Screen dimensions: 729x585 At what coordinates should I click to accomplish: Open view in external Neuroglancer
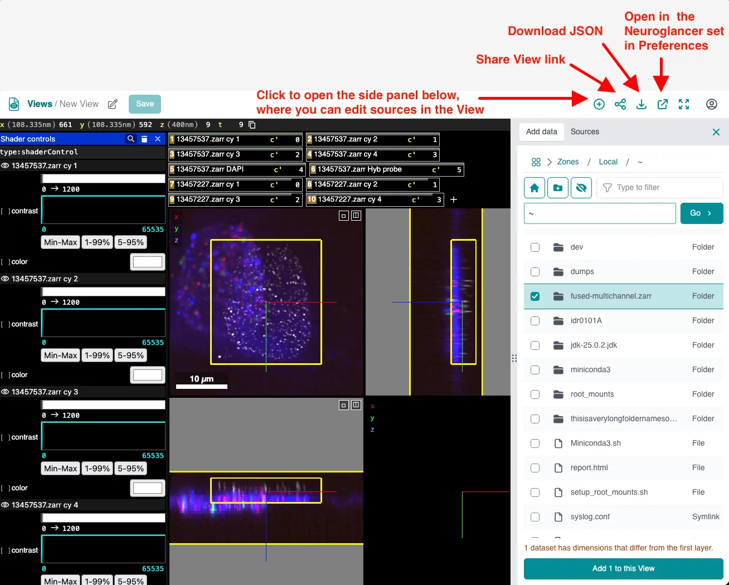tap(663, 104)
